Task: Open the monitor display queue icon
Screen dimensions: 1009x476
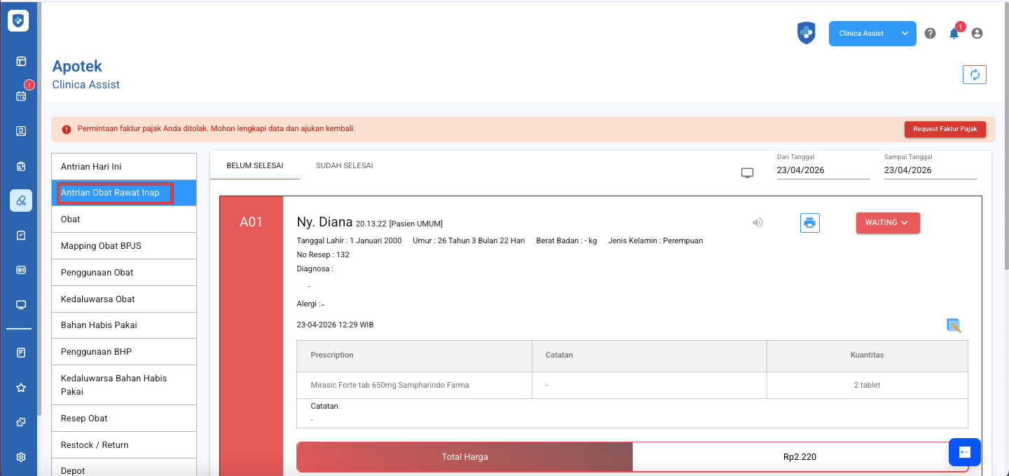Action: click(x=747, y=172)
